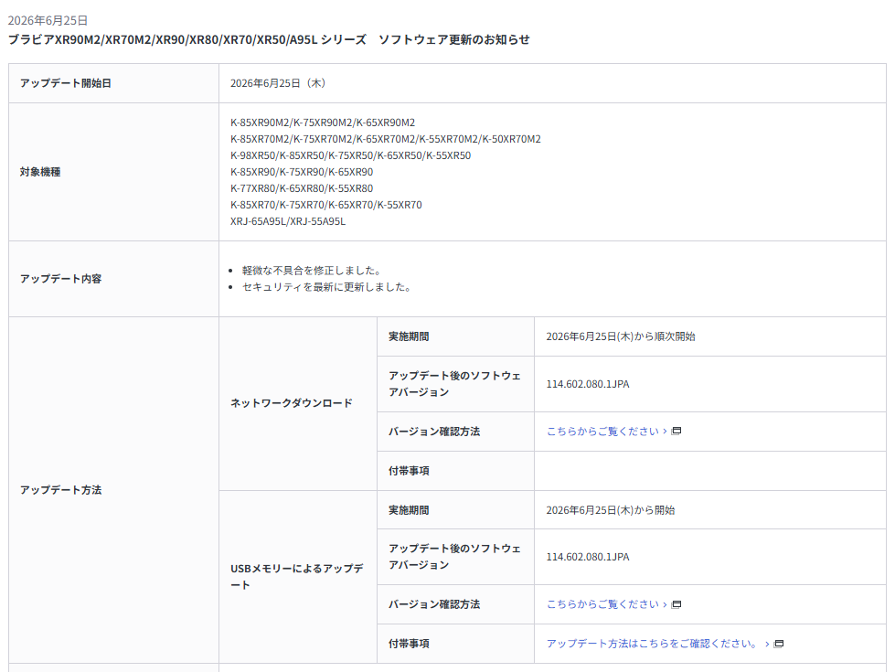Click external-window icon beside network version link
Viewport: 895px width, 672px height.
(677, 431)
